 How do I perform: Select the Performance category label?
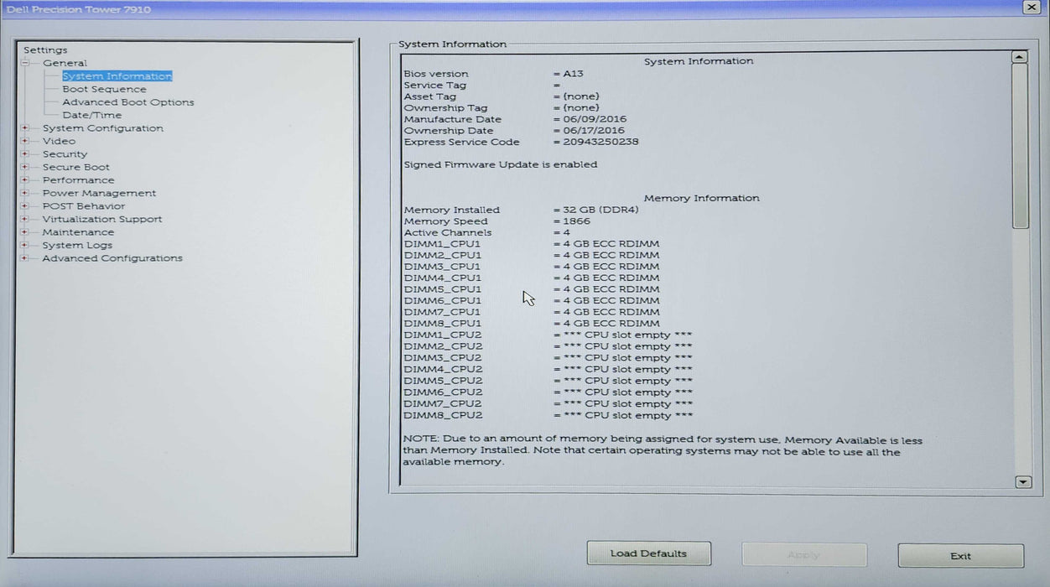tap(79, 180)
